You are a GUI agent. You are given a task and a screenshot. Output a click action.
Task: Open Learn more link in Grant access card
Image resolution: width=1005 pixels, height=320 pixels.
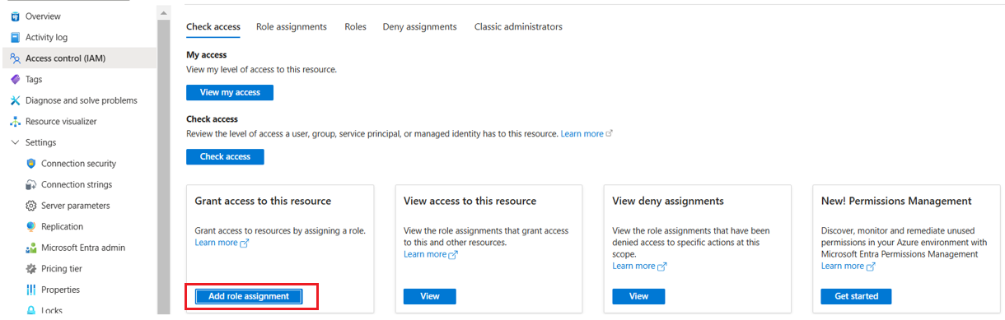pyautogui.click(x=216, y=243)
